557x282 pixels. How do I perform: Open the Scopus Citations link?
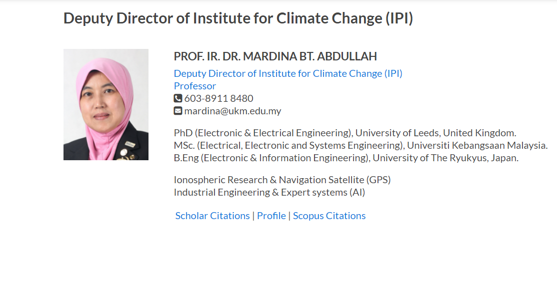[x=329, y=216]
